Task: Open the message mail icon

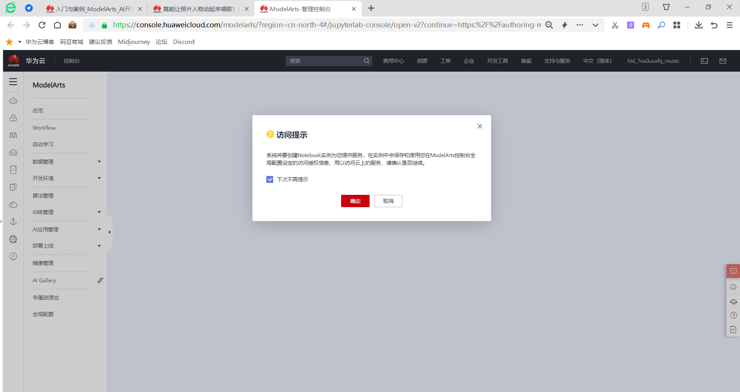Action: tap(723, 61)
